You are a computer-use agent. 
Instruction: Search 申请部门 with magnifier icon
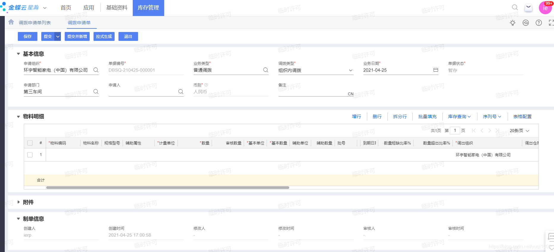click(x=96, y=92)
